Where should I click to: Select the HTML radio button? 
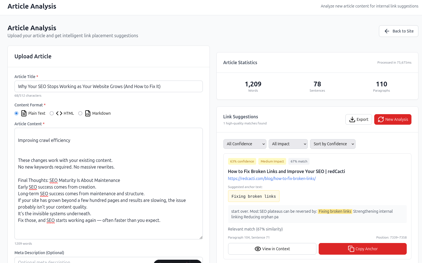(x=51, y=113)
